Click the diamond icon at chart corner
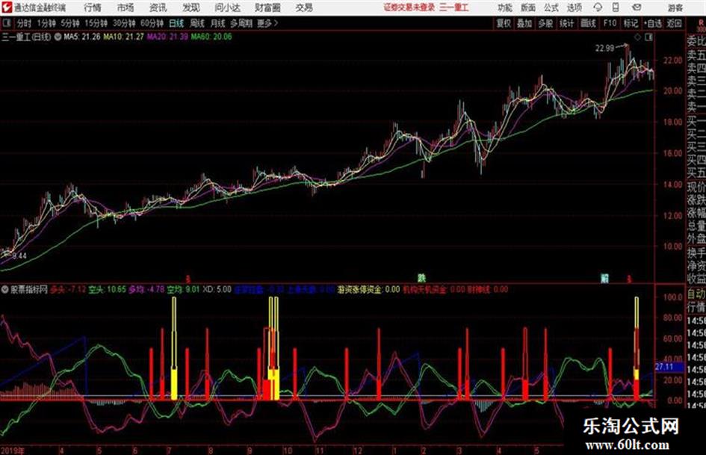This screenshot has width=706, height=455. coord(637,37)
